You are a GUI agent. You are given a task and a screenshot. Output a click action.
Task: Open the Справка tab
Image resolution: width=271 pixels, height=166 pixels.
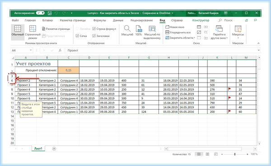(x=177, y=20)
